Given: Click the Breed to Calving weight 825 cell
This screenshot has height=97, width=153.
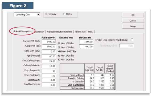Looking at the screenshot, I should 100,78.
